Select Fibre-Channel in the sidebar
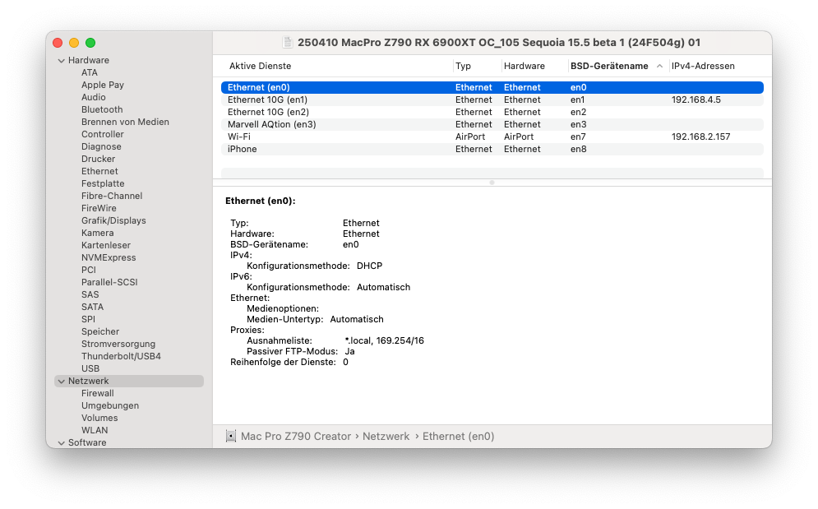Image resolution: width=818 pixels, height=509 pixels. pos(112,196)
